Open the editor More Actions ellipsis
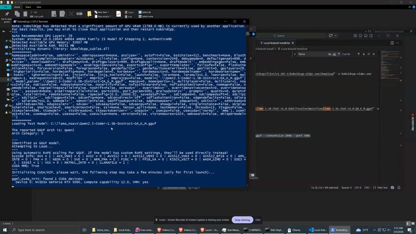Viewport: 416px width, 234px height. (x=397, y=43)
